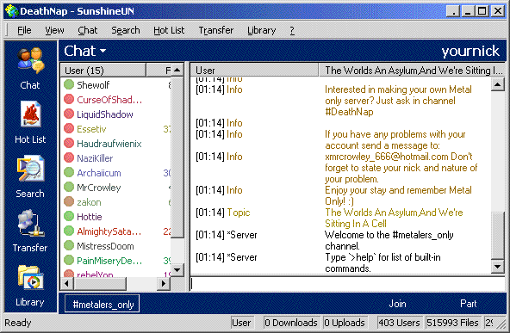The height and width of the screenshot is (333, 510).
Task: Open the Hot List sidebar icon
Action: coord(30,122)
